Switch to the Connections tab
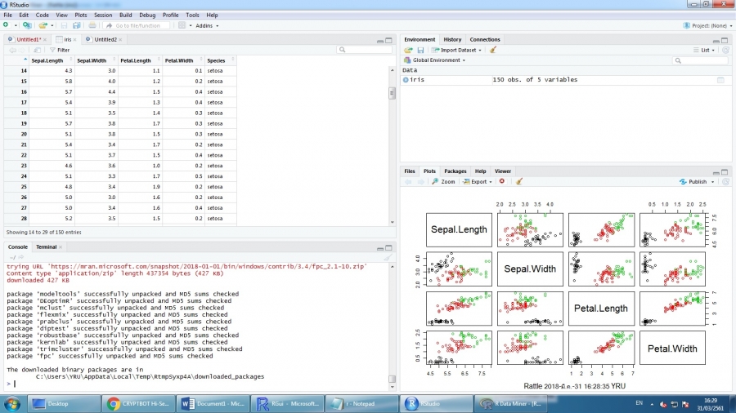Image resolution: width=736 pixels, height=413 pixels. 485,40
